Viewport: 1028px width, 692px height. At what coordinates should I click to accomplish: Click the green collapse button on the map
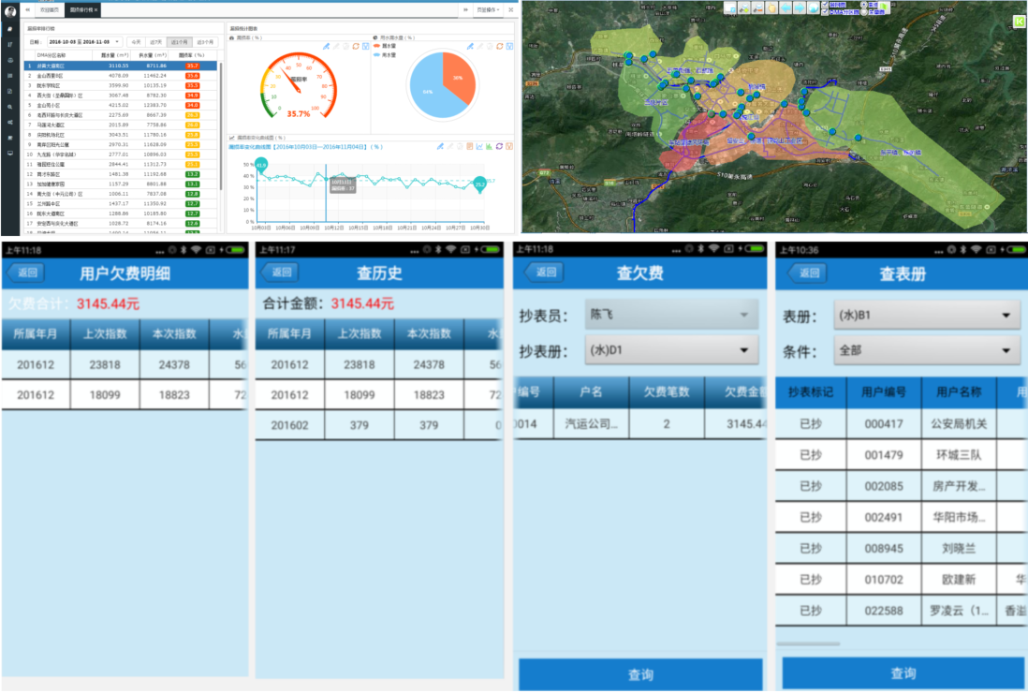(1020, 21)
